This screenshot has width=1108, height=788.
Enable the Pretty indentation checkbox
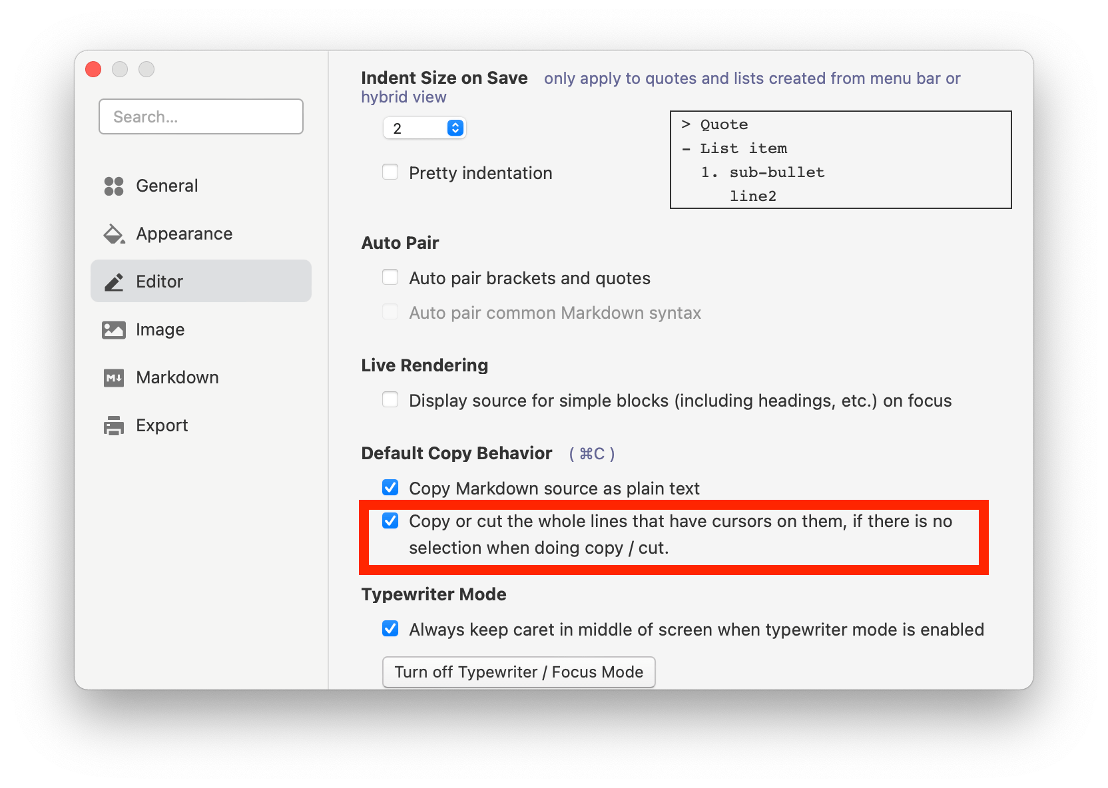pos(390,172)
